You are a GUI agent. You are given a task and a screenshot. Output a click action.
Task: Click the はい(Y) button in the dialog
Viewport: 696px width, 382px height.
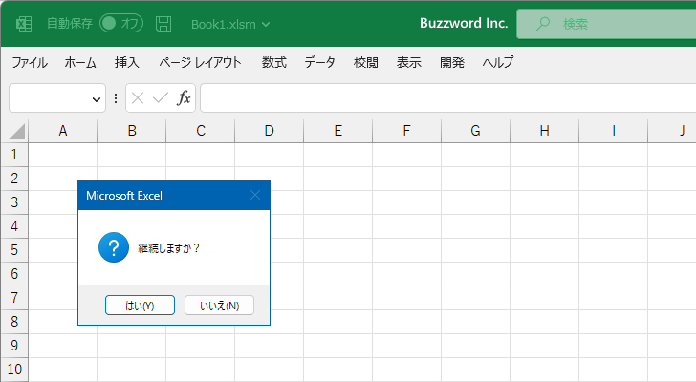(140, 306)
